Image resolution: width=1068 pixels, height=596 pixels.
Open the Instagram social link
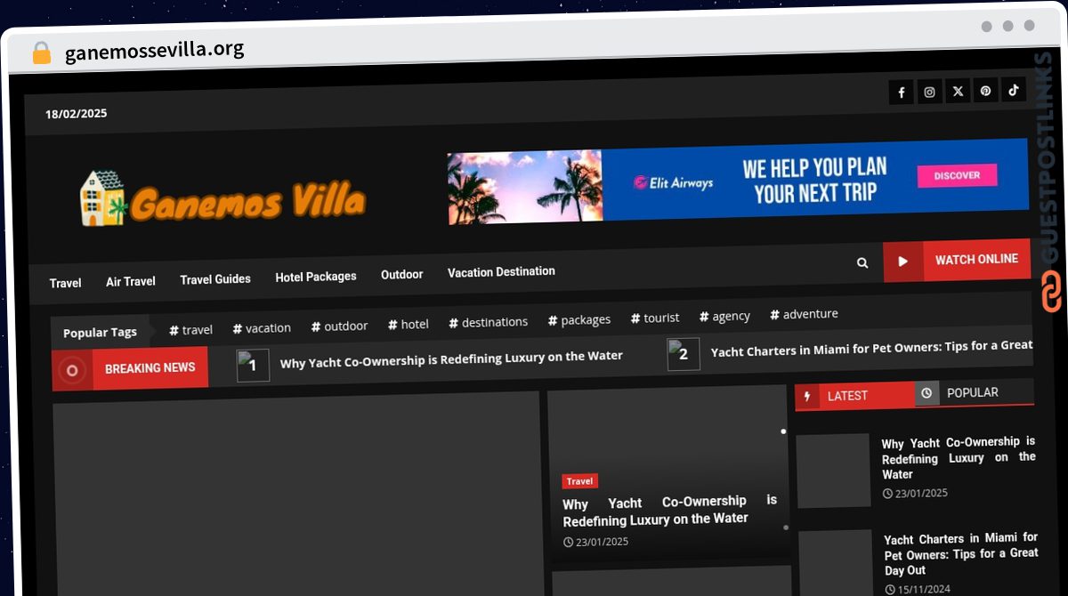929,92
